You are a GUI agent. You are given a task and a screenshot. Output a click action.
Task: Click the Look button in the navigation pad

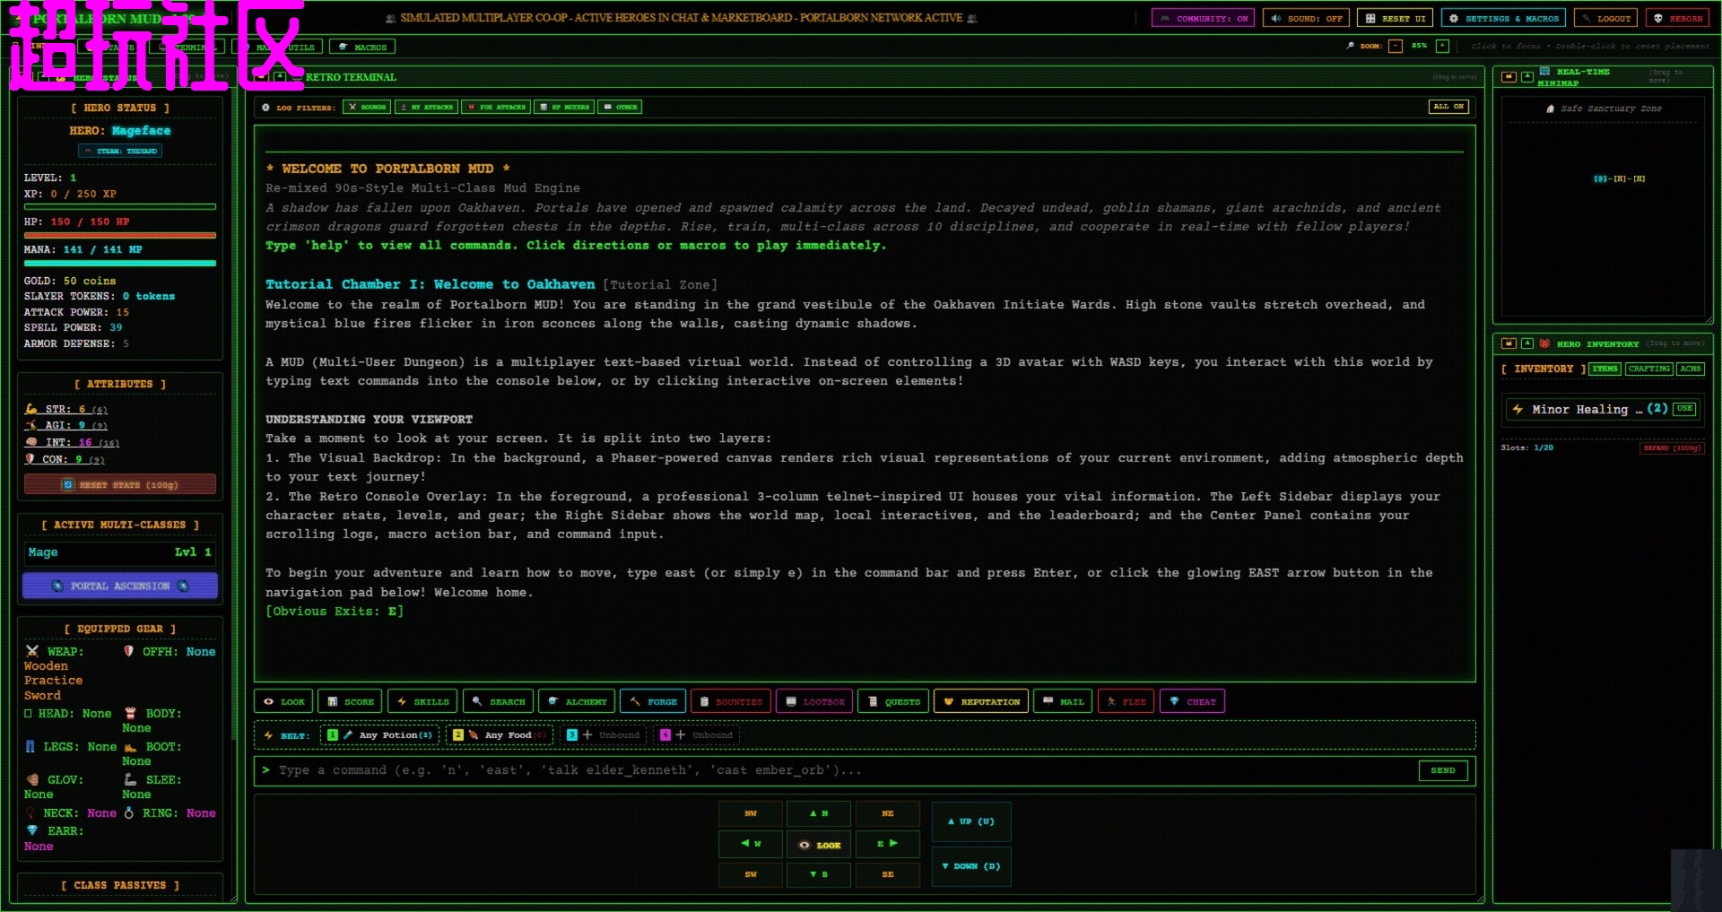click(x=819, y=845)
